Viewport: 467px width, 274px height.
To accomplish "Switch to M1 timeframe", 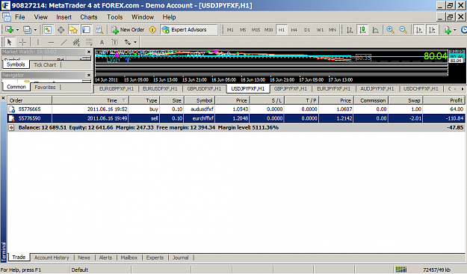I will 230,30.
